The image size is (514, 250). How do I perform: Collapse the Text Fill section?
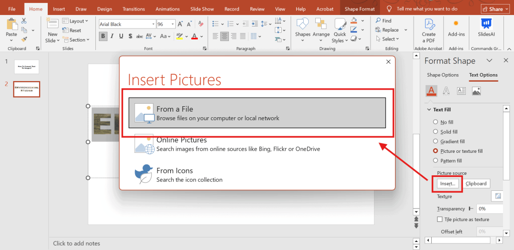click(x=429, y=110)
